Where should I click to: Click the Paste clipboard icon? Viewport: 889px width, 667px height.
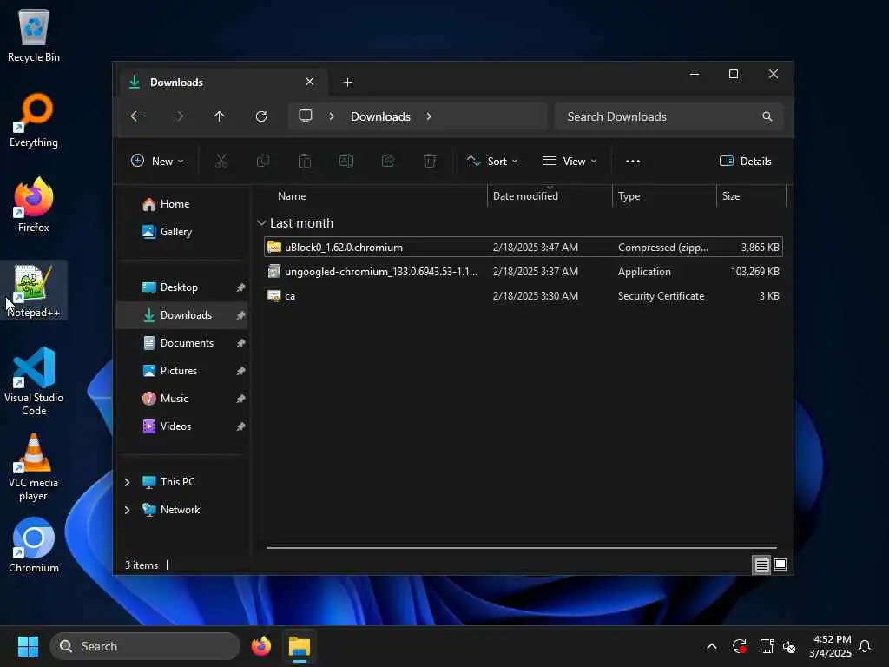tap(305, 161)
